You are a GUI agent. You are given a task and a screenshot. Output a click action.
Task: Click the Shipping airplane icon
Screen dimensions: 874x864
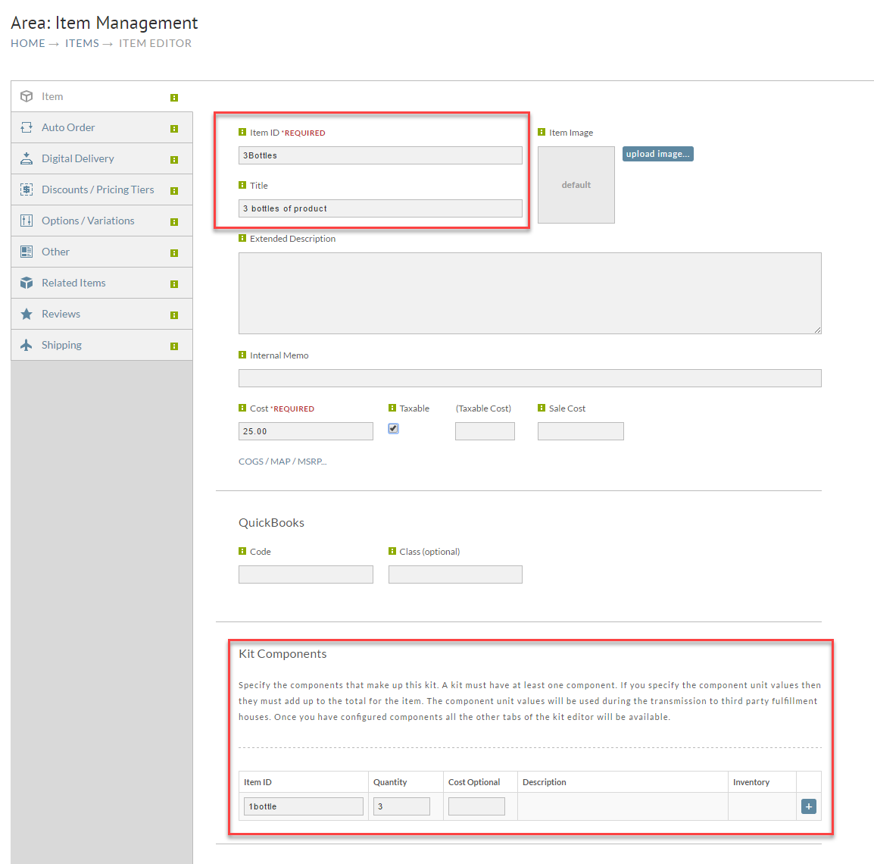tap(27, 346)
